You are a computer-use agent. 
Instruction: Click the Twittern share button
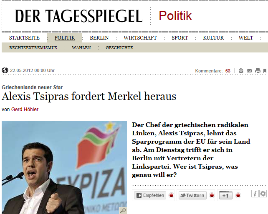[192, 195]
